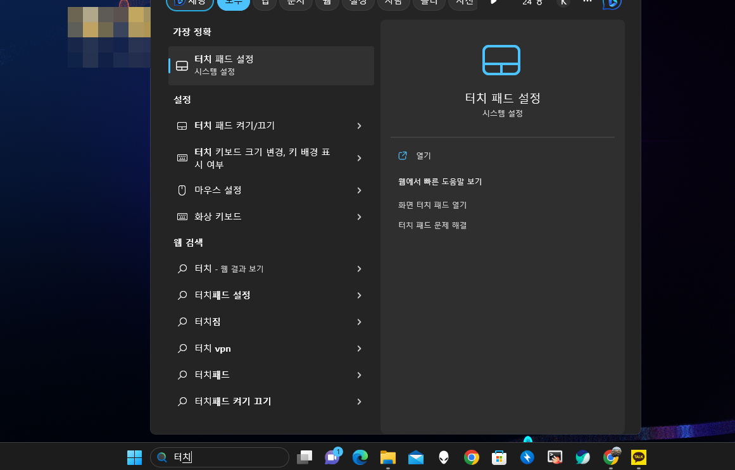The width and height of the screenshot is (735, 470).
Task: Expand the chevron beside 마우스 설정
Action: click(359, 190)
